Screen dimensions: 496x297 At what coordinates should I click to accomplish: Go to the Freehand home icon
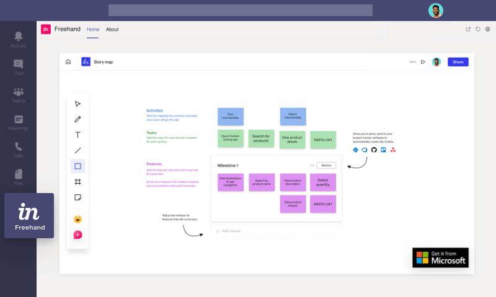click(x=68, y=62)
